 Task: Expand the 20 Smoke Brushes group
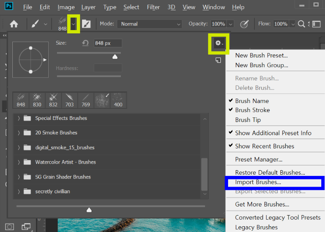click(19, 133)
